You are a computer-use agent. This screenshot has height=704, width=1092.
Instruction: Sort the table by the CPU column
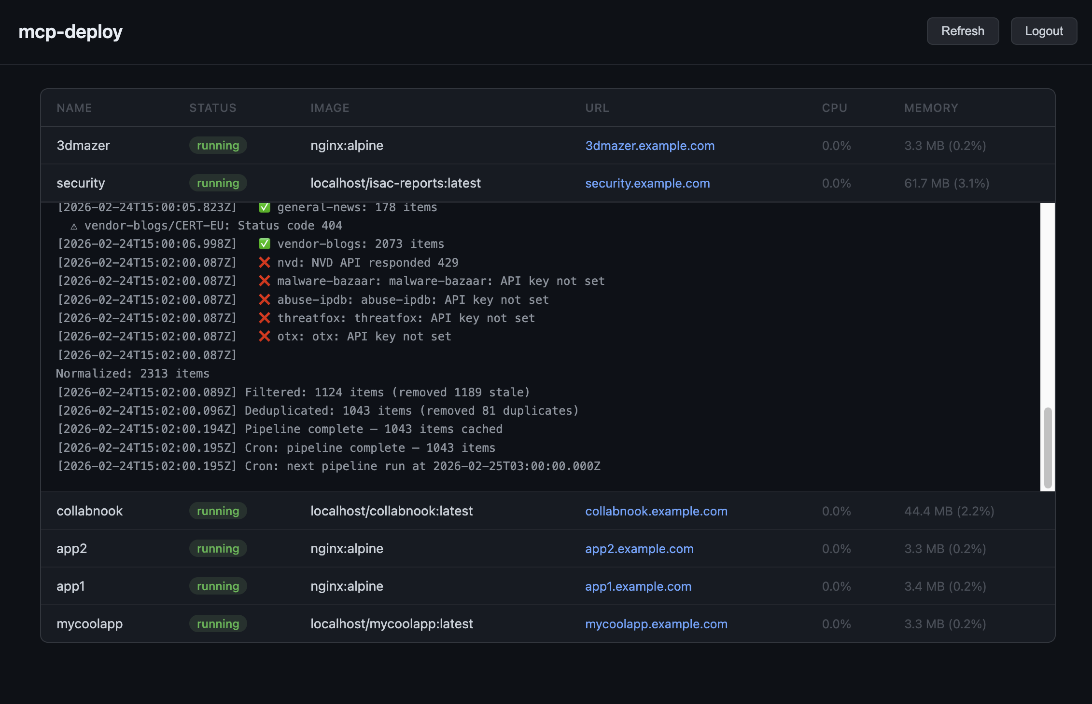point(835,108)
